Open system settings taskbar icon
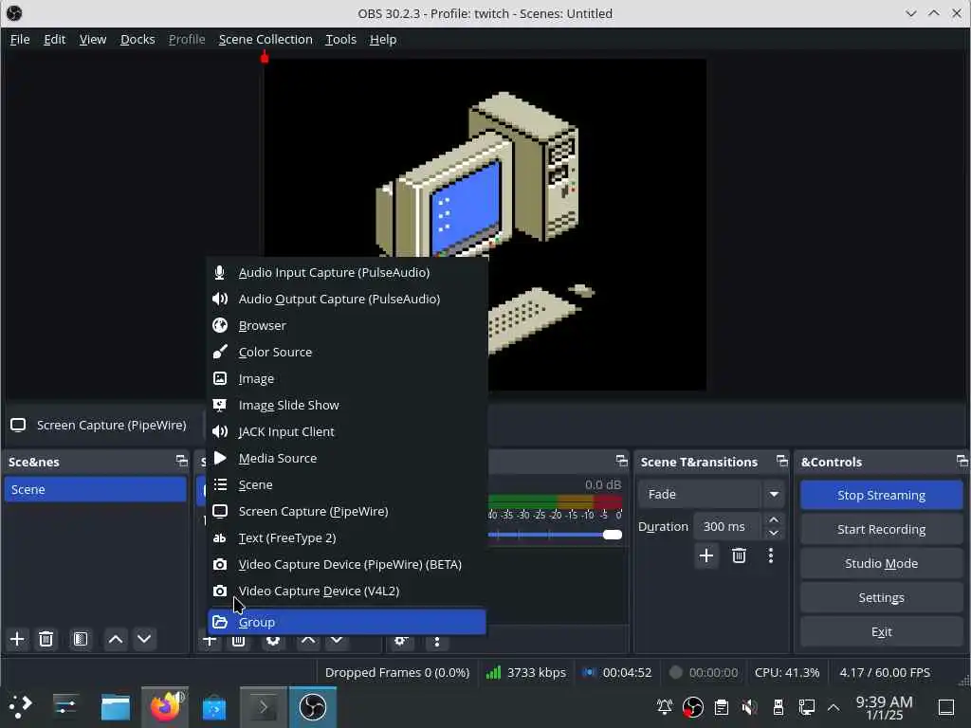The height and width of the screenshot is (728, 971). 65,706
